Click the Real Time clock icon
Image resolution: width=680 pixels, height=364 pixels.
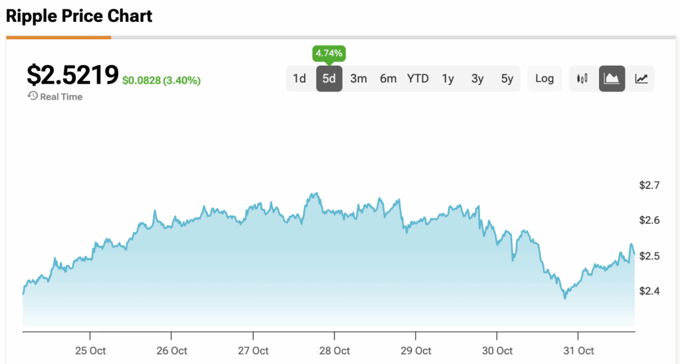32,96
